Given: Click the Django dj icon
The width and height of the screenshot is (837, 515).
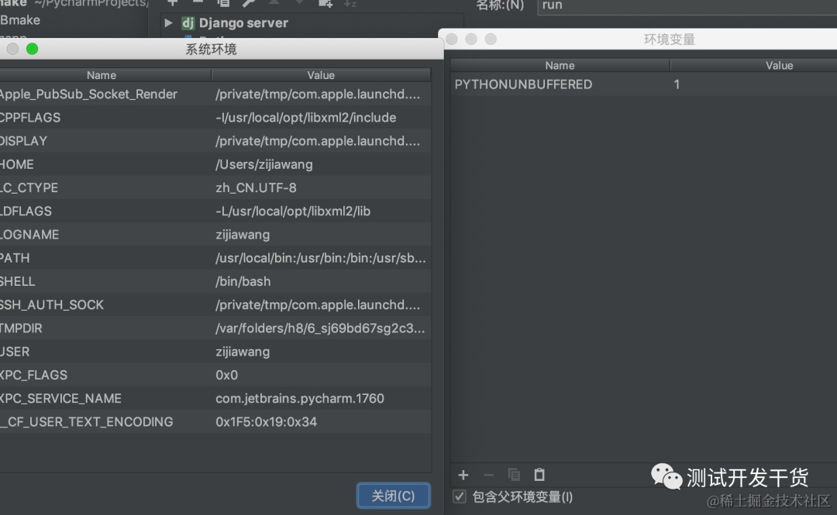Looking at the screenshot, I should (x=188, y=23).
